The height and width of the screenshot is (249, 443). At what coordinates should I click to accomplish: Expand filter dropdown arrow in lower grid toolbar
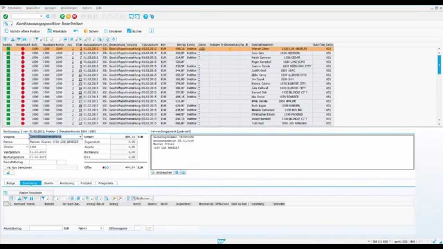point(48,199)
